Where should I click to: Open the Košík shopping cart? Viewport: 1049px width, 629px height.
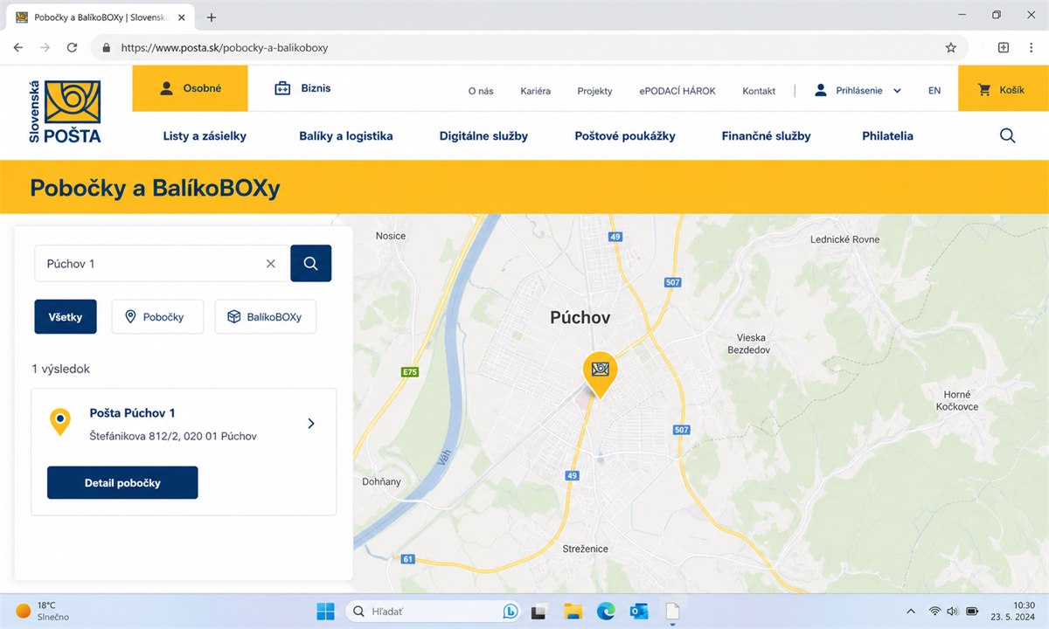pos(1002,90)
